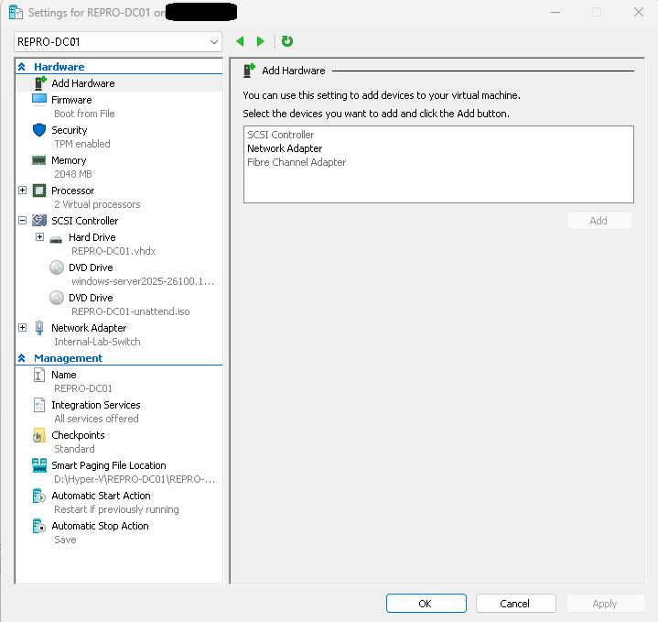
Task: Open the Security settings
Action: (70, 130)
